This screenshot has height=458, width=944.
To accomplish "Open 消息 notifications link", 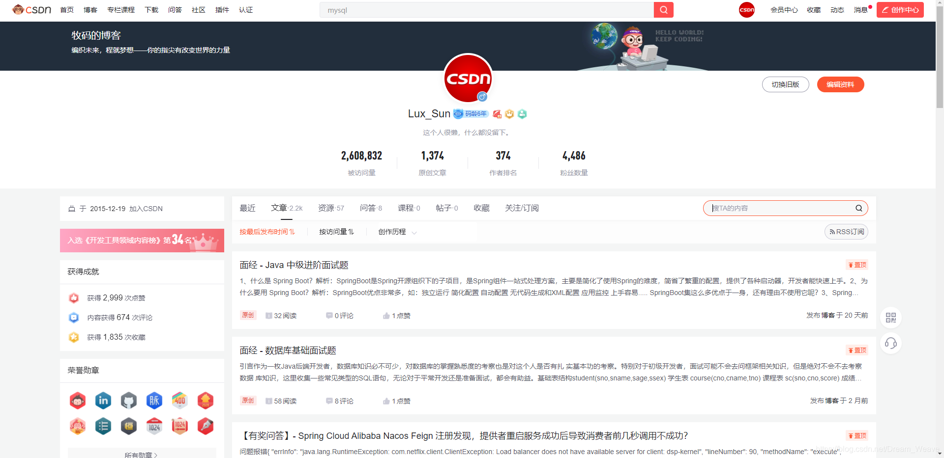I will 860,10.
